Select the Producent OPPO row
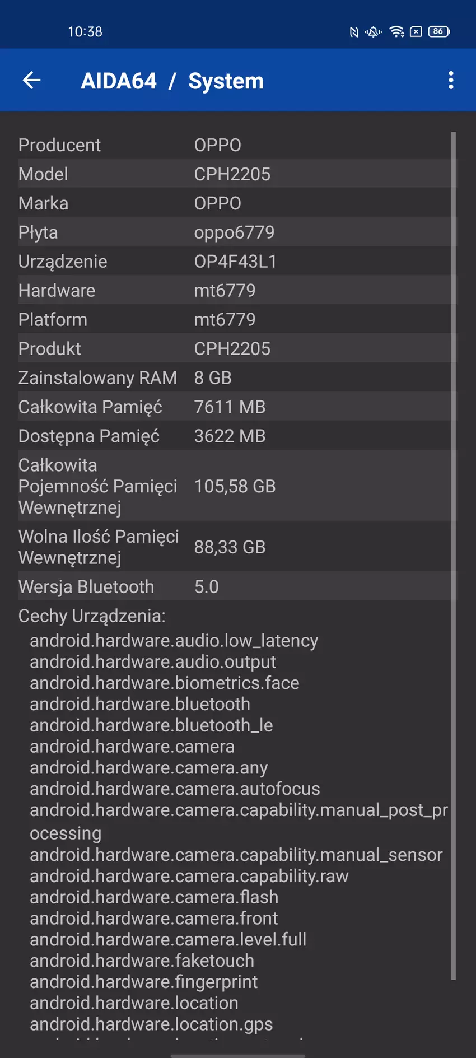This screenshot has width=476, height=1058. coord(235,145)
